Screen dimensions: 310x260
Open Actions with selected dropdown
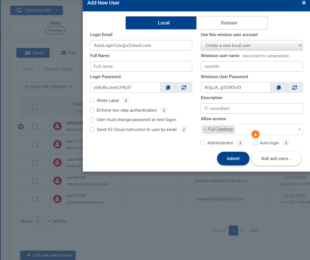click(x=48, y=87)
